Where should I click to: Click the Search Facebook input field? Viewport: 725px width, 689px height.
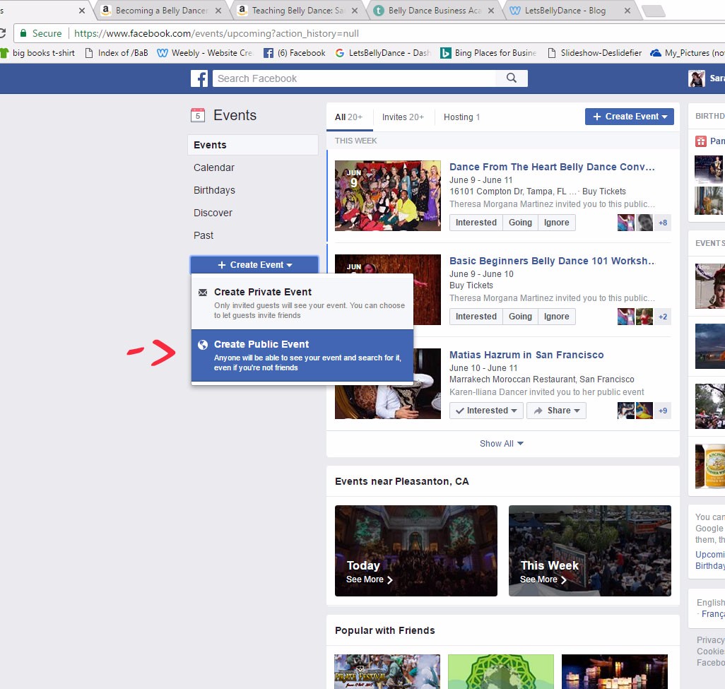354,78
